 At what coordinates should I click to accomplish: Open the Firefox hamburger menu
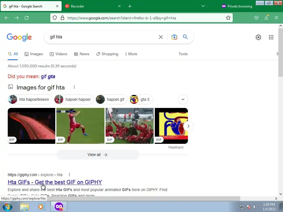coord(276,18)
